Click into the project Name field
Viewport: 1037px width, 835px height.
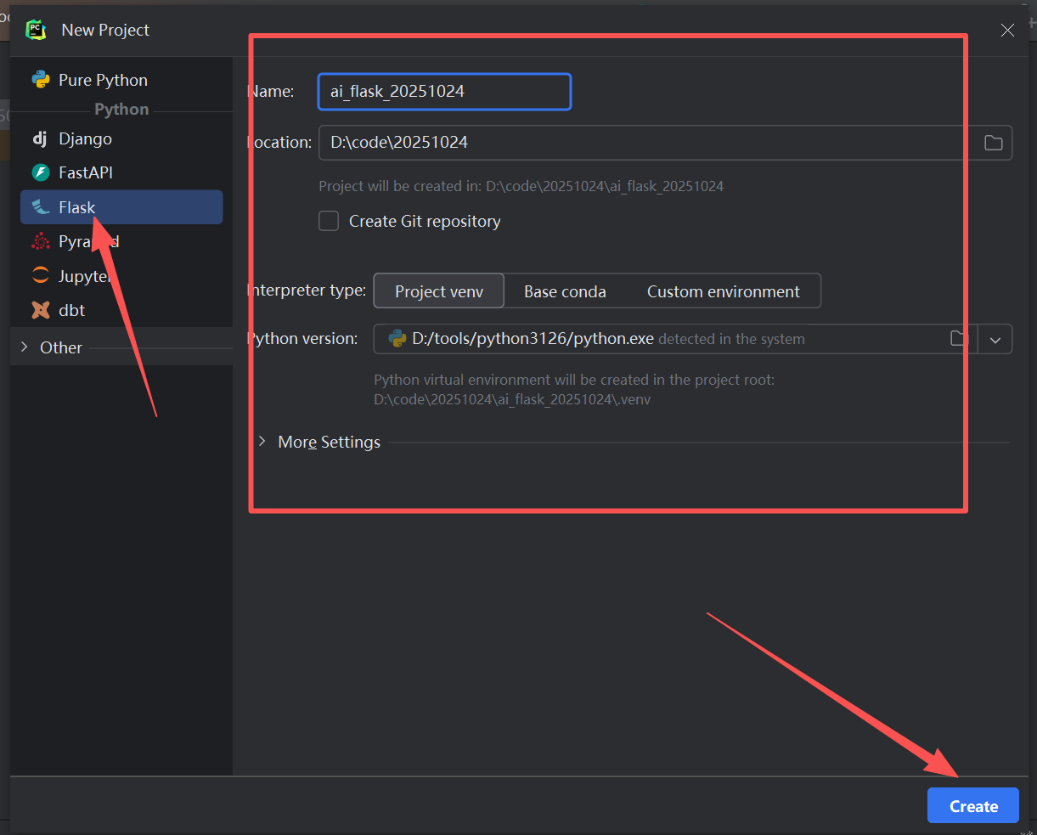444,92
